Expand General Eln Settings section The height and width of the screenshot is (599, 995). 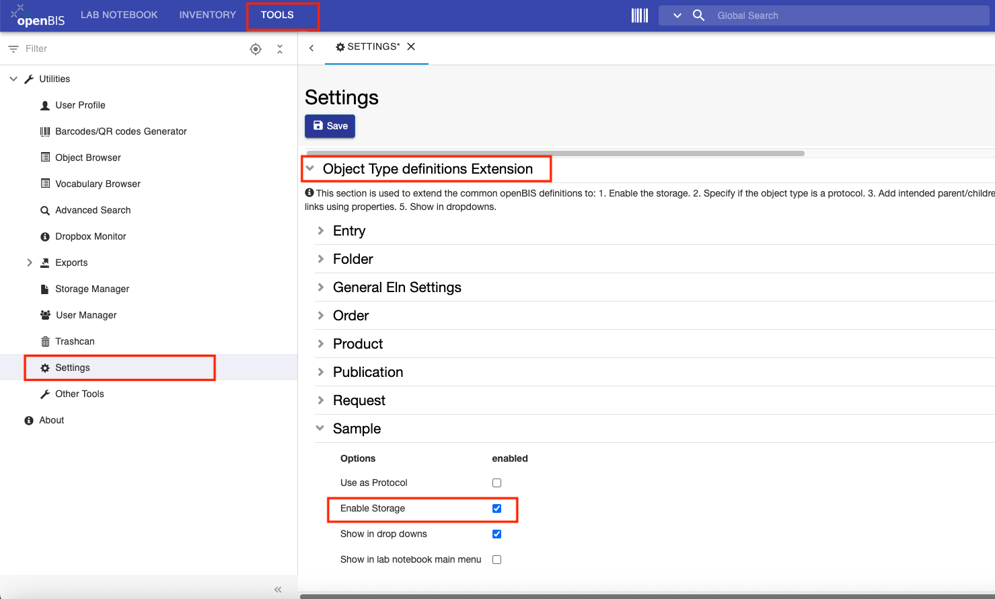[321, 287]
